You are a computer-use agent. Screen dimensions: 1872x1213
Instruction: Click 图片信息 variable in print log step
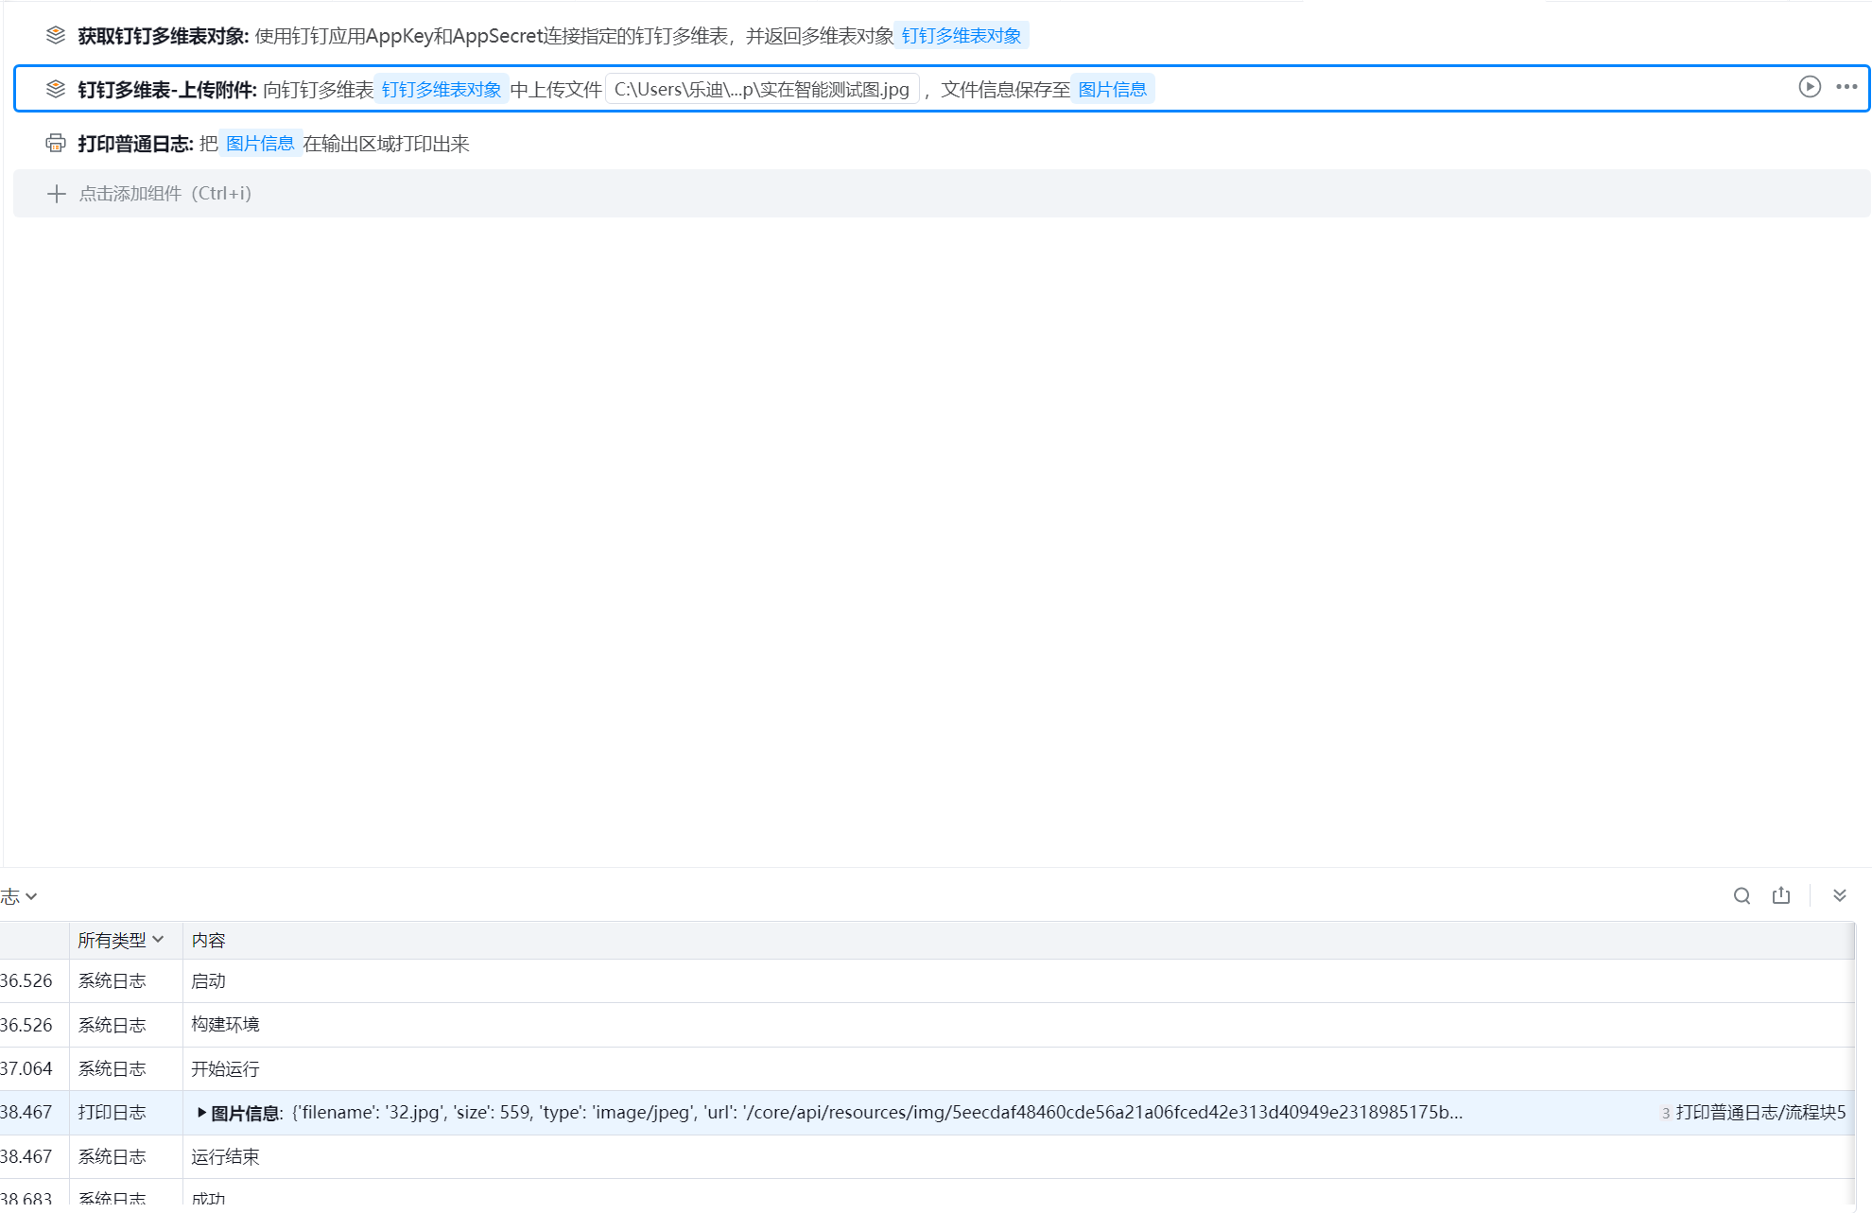tap(260, 144)
